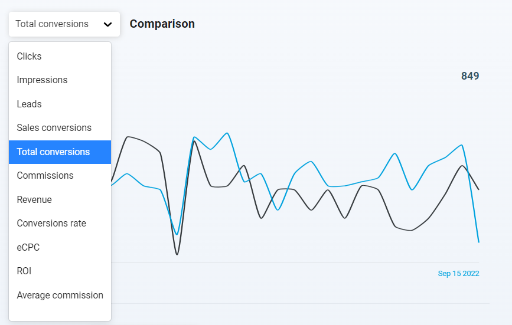Select Average commission option
This screenshot has height=325, width=512.
[60, 296]
